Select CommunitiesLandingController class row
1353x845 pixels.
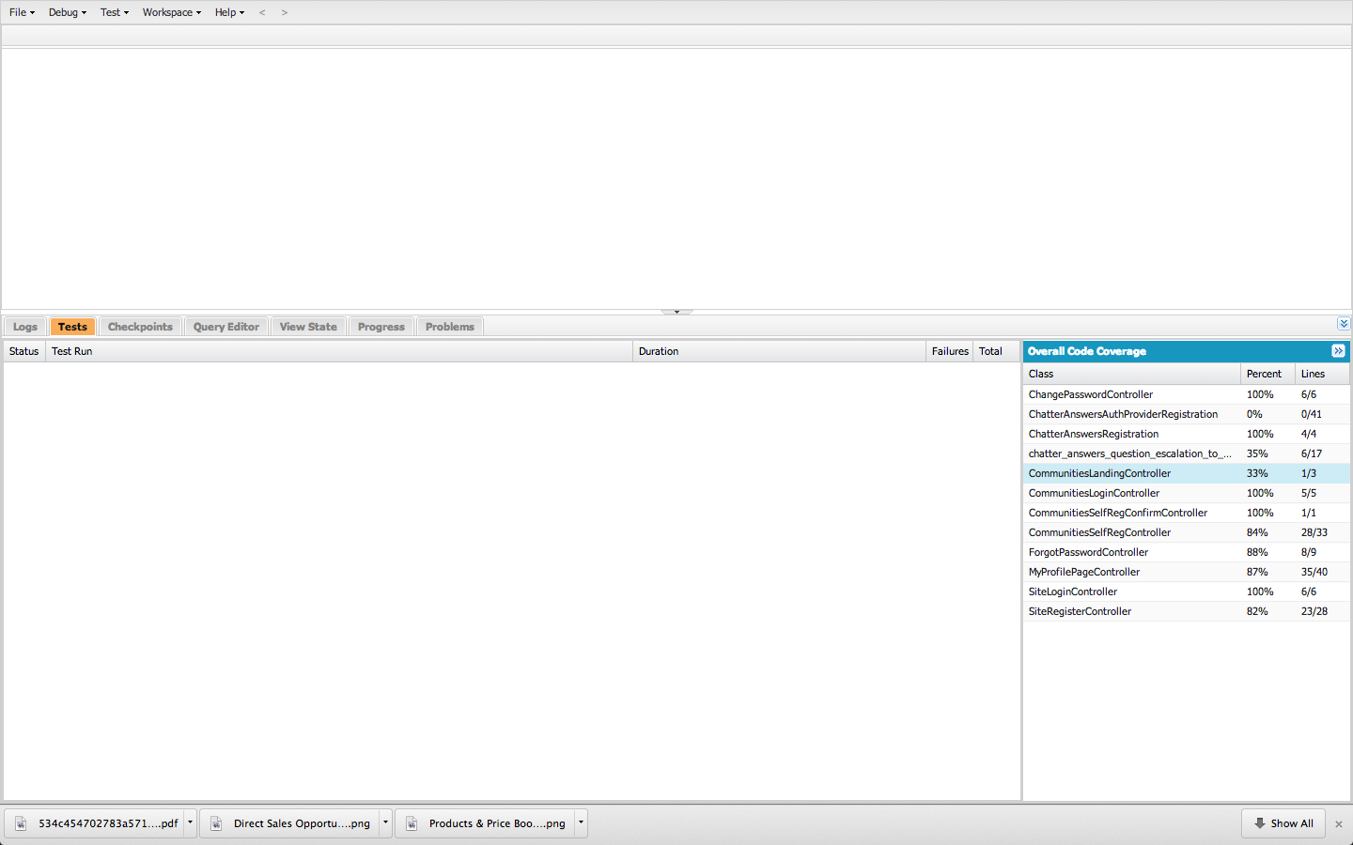pos(1187,473)
